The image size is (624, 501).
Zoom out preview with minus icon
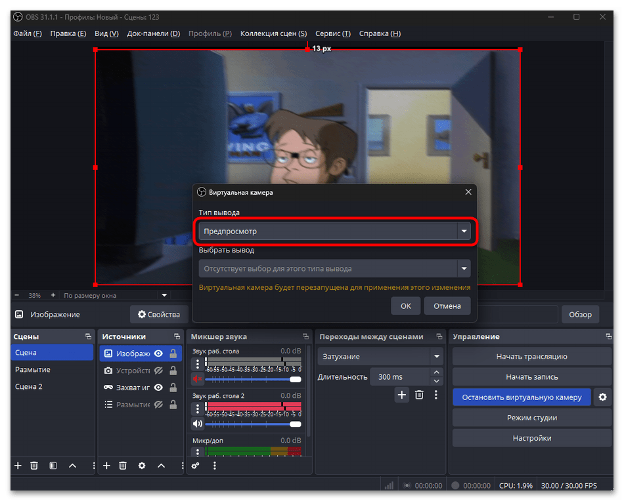click(16, 295)
